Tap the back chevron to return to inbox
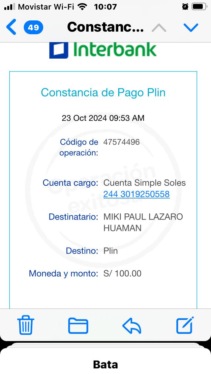The width and height of the screenshot is (211, 374). pyautogui.click(x=11, y=27)
